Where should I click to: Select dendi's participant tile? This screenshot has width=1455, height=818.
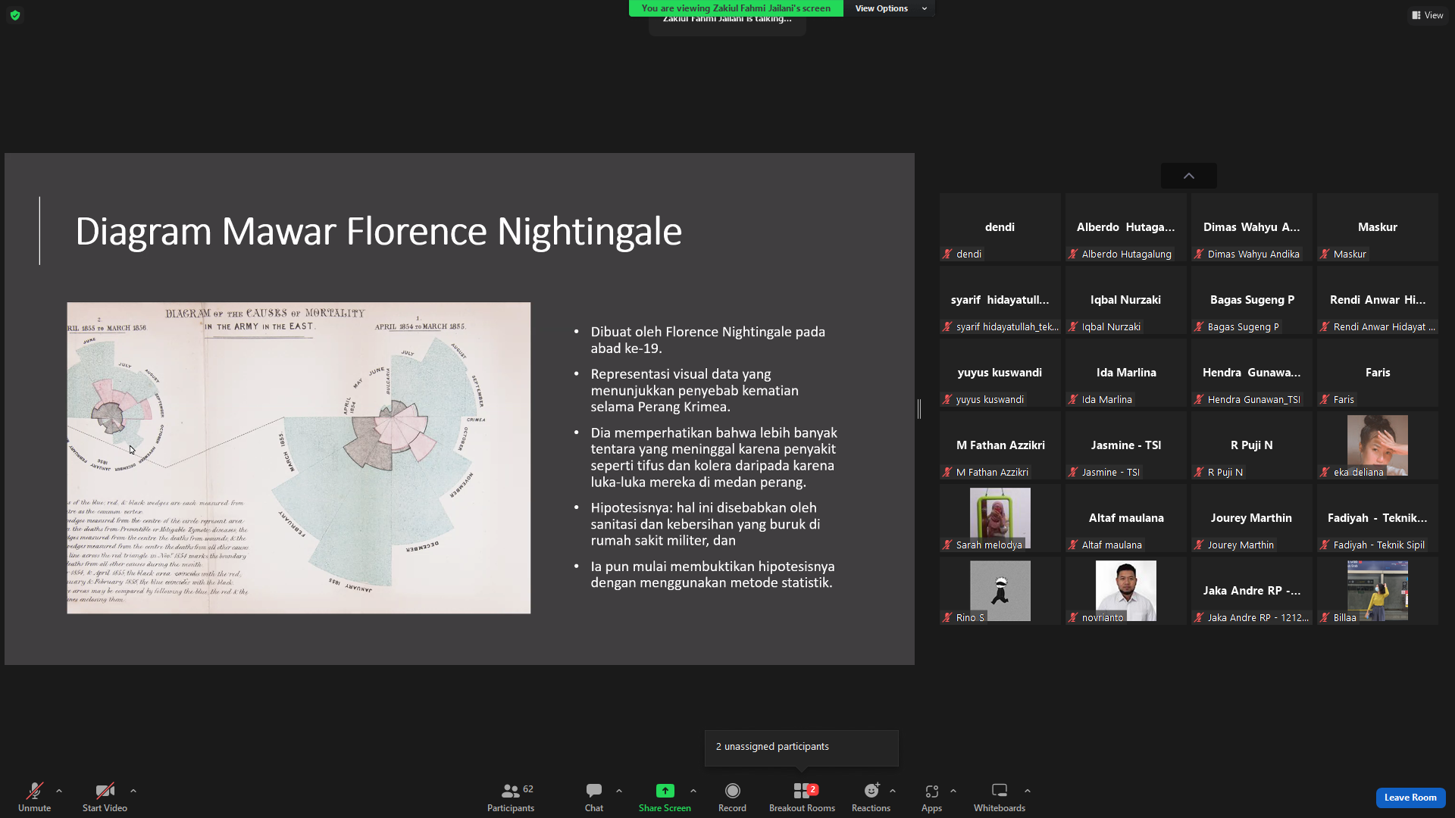point(1000,227)
